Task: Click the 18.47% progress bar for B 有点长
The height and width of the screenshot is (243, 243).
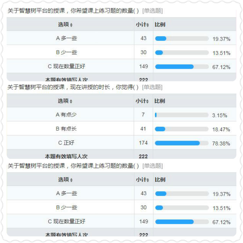Action: (182, 129)
